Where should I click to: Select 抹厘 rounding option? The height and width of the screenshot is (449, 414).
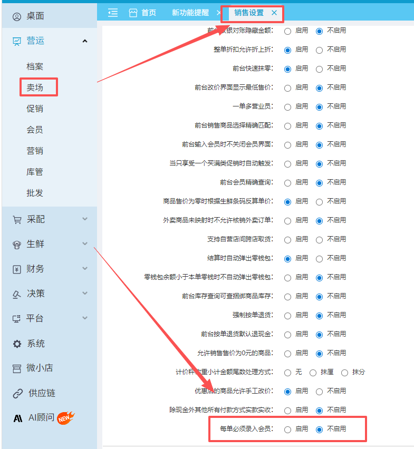pos(313,373)
